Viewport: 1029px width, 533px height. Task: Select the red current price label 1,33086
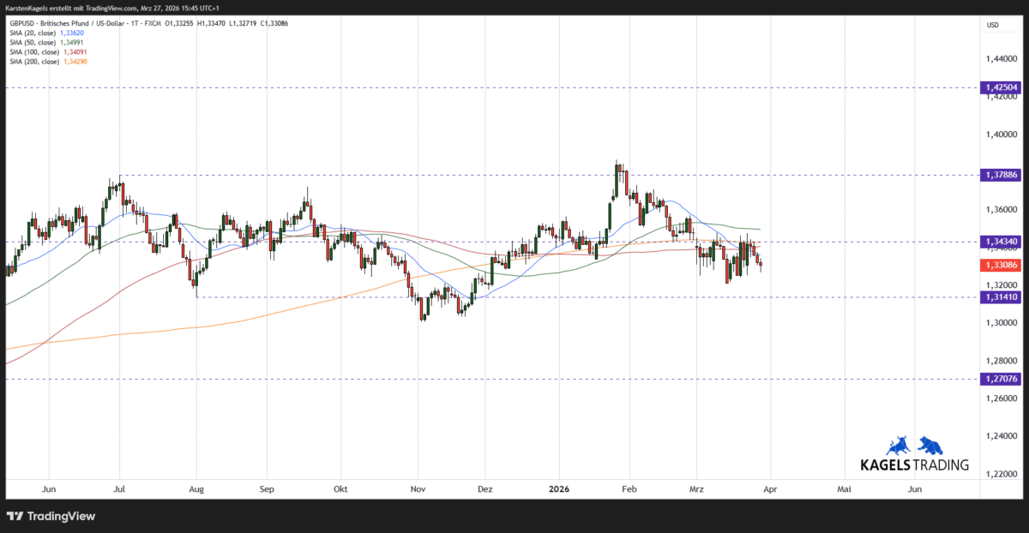1000,265
